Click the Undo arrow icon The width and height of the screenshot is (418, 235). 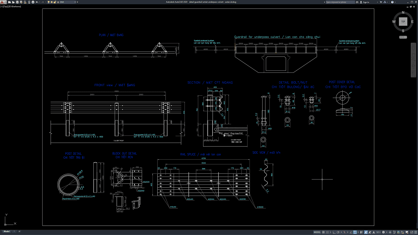pyautogui.click(x=37, y=2)
